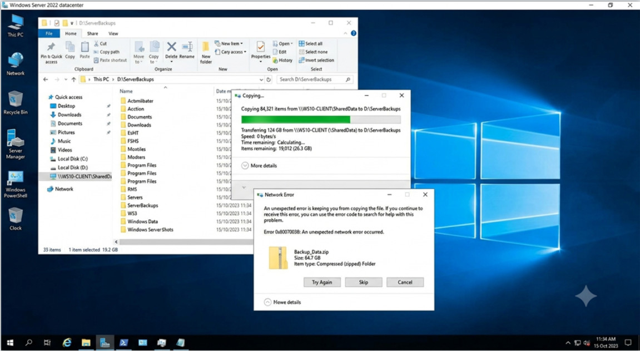Screen dimensions: 640x351
Task: Open the address bar history dropdown
Action: coord(261,80)
